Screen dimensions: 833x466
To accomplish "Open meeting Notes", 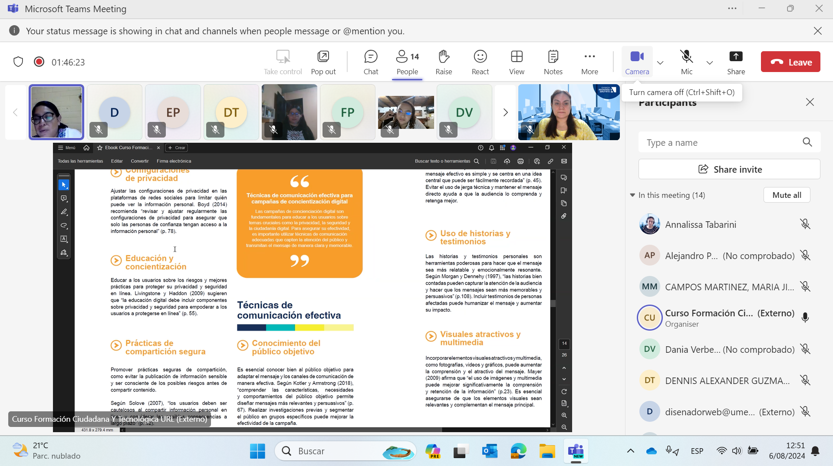I will [x=553, y=62].
